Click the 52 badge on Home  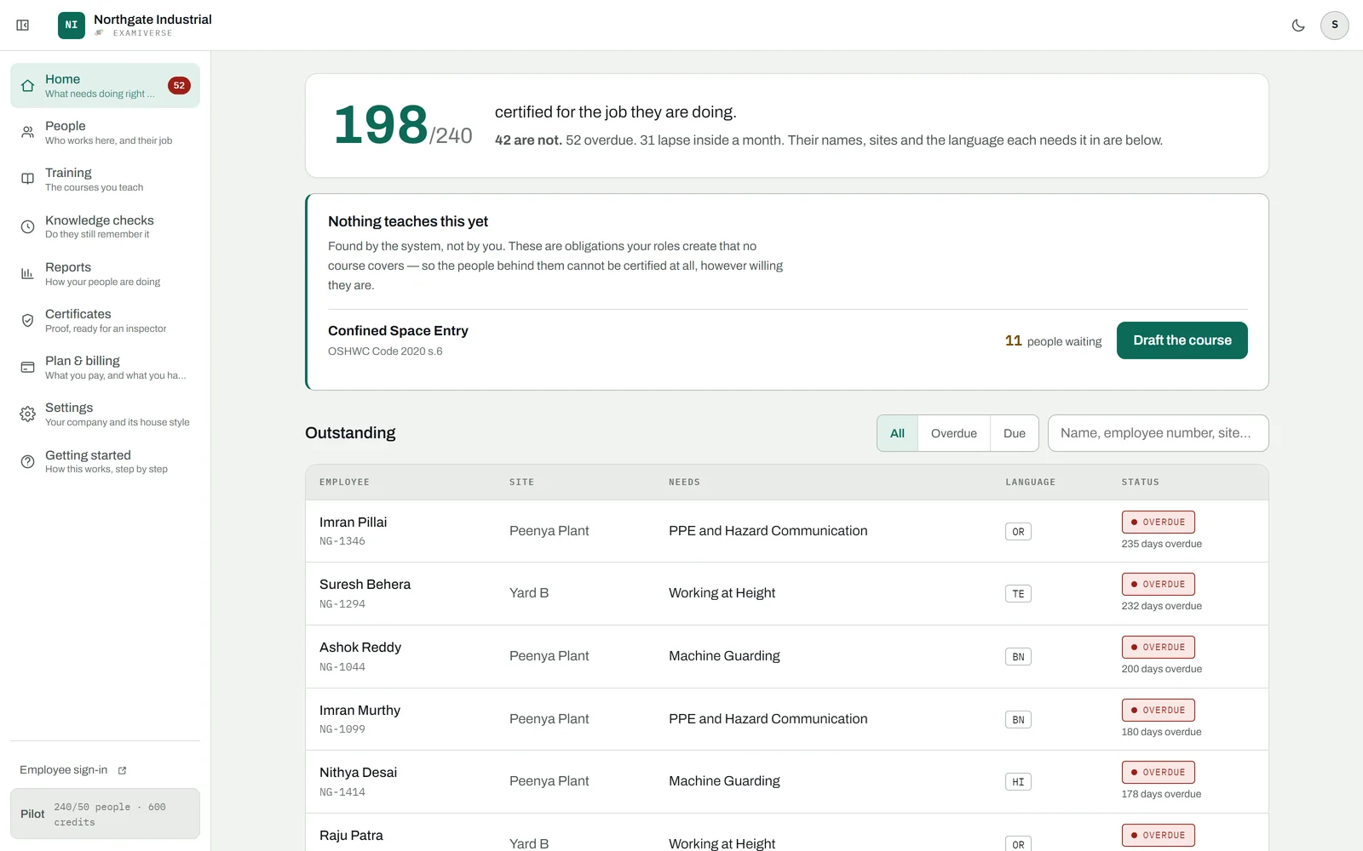pyautogui.click(x=179, y=85)
